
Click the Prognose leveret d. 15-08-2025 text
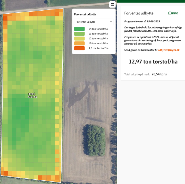(142, 21)
